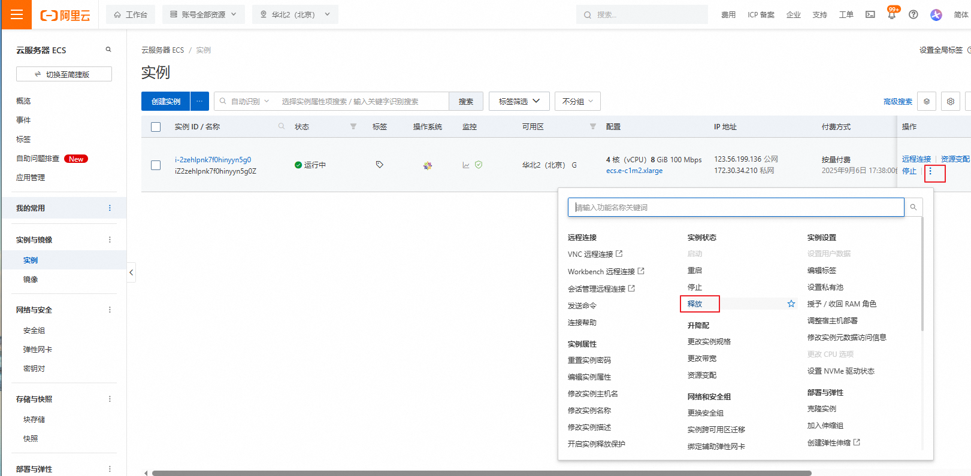
Task: Click 云服务器 ECS breadcrumb link
Action: tap(163, 50)
